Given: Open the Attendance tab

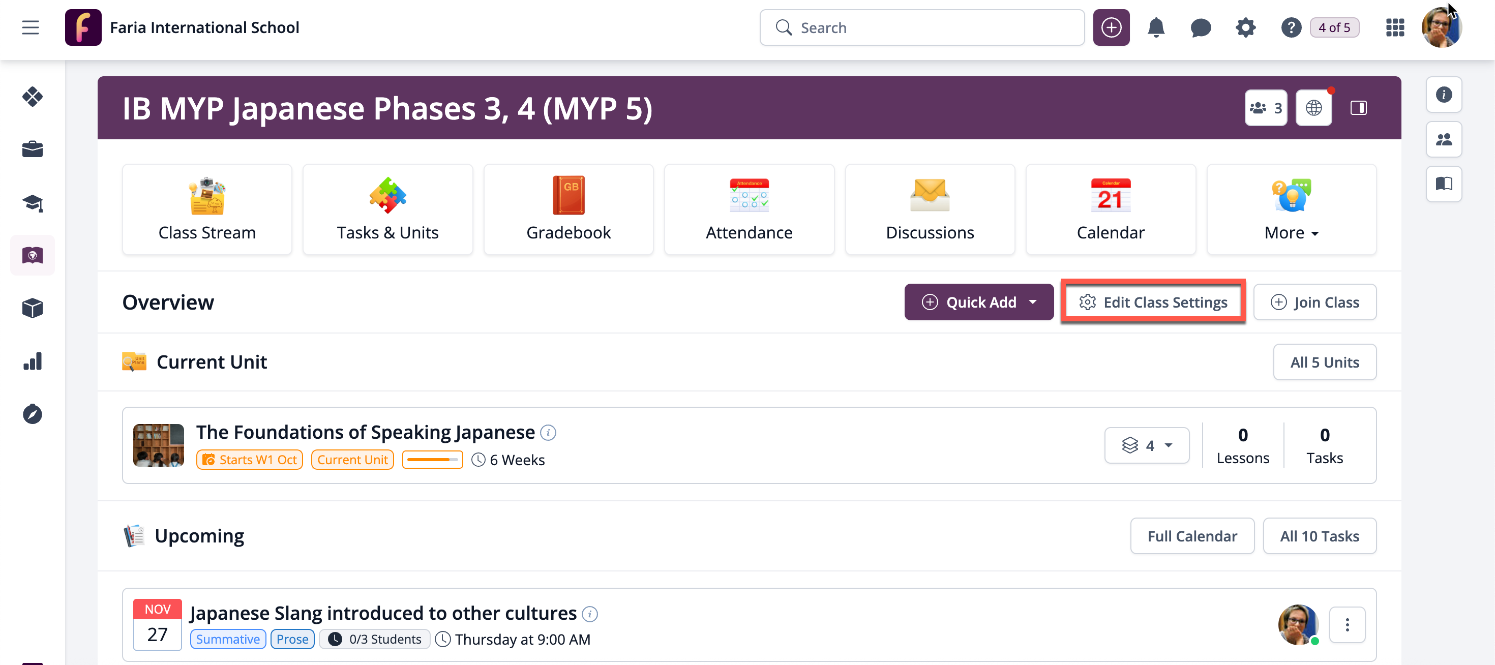Looking at the screenshot, I should (749, 209).
